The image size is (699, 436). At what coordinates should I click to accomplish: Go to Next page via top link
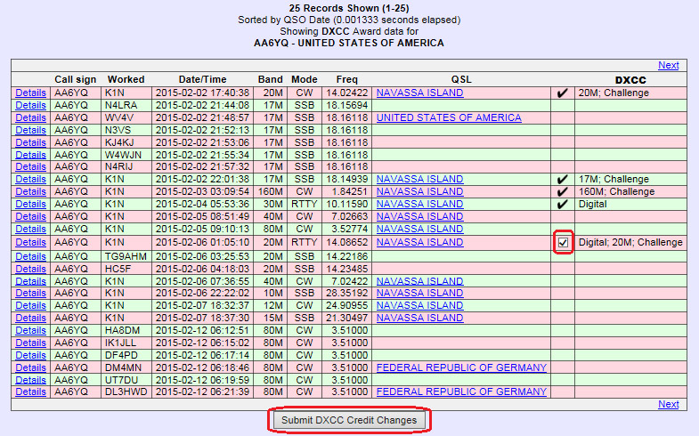[x=668, y=65]
